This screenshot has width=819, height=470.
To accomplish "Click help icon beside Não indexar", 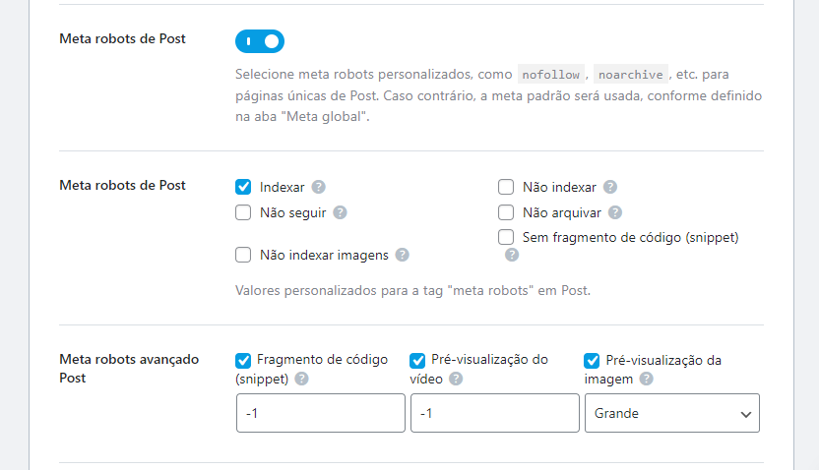I will click(610, 187).
